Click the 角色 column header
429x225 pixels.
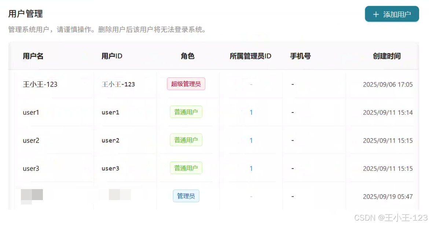(187, 56)
